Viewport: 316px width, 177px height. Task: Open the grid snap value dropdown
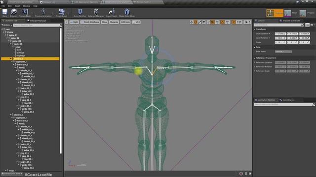217,22
